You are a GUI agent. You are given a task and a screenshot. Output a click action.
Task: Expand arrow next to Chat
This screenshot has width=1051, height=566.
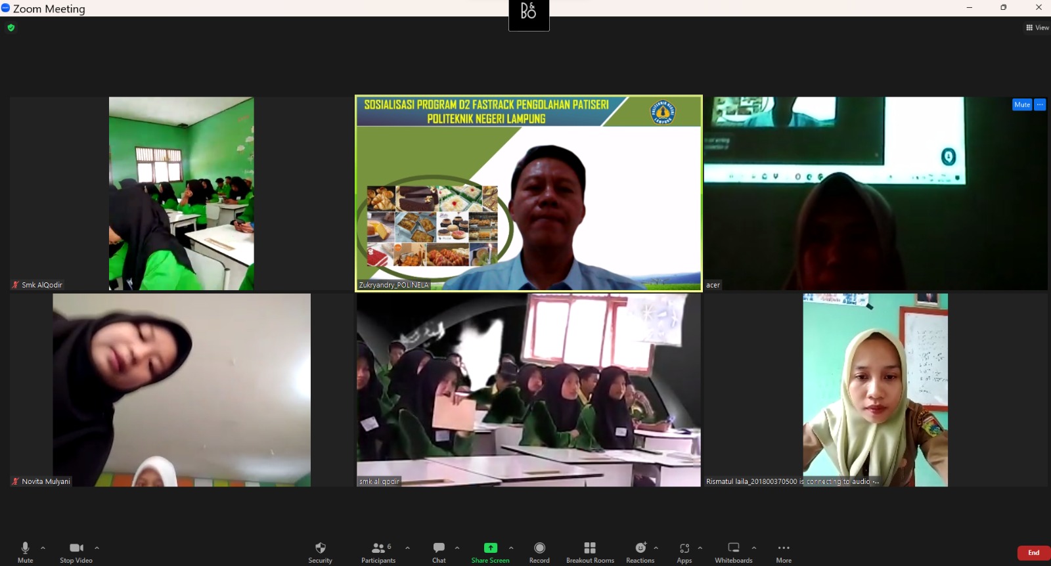pos(457,548)
